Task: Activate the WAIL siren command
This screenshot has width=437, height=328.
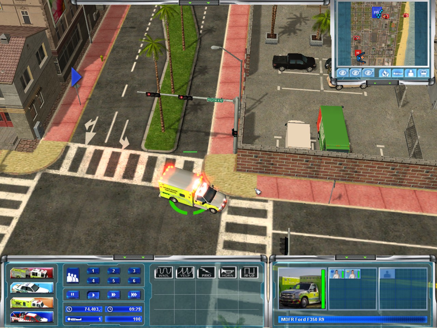Action: point(164,272)
